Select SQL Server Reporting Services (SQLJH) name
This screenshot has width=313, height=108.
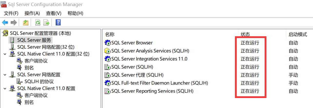tap(152, 91)
